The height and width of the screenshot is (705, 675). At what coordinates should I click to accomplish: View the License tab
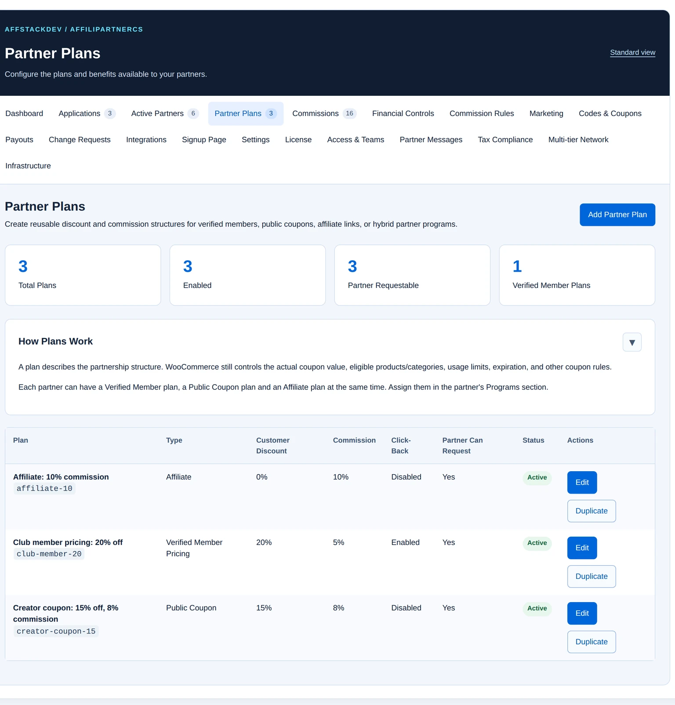pyautogui.click(x=298, y=140)
